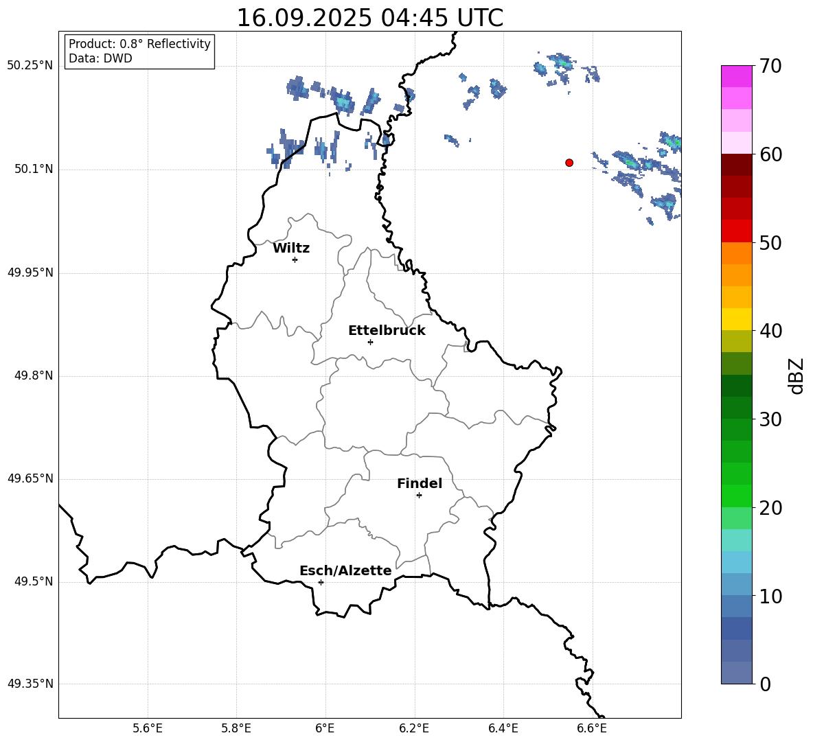Click the 49.65°N latitude label

coord(30,478)
